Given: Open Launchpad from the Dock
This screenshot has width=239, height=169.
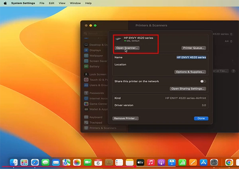Looking at the screenshot, I should [x=24, y=162].
